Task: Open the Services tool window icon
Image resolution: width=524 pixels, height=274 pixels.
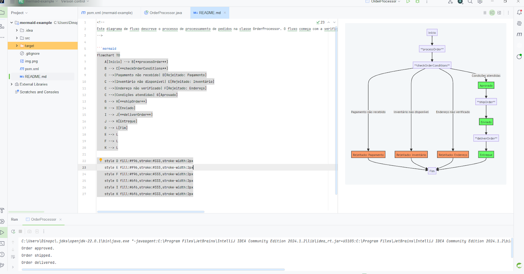Action: (x=2, y=221)
